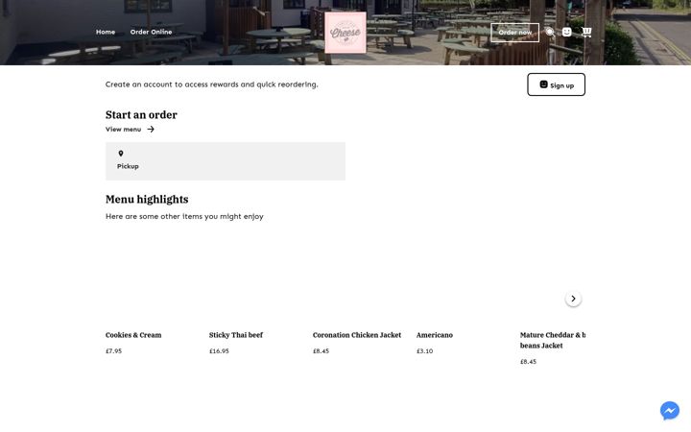The height and width of the screenshot is (432, 691).
Task: Click the Order now button
Action: pos(514,33)
